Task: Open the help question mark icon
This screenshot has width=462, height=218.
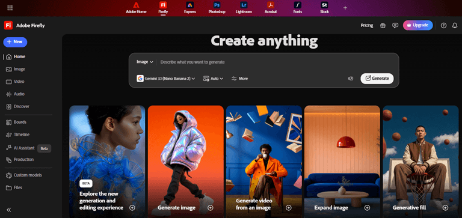Action: coord(443,25)
